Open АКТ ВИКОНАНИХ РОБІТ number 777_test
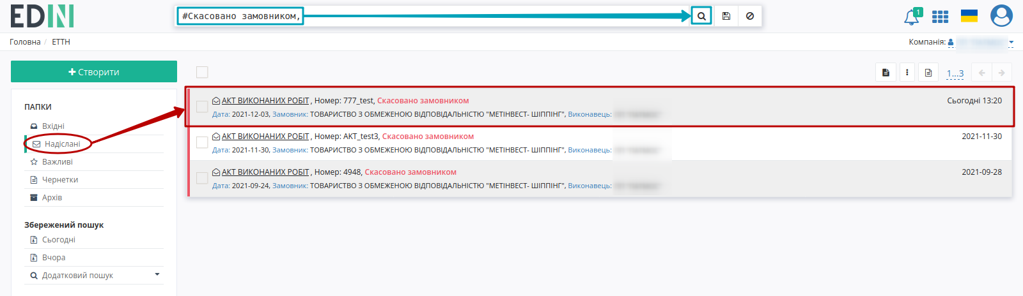1023x296 pixels. point(265,101)
